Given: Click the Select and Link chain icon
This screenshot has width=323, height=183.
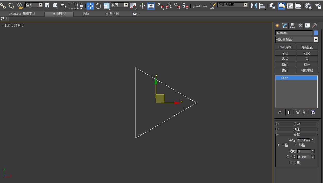Looking at the screenshot, I should pos(3,5).
